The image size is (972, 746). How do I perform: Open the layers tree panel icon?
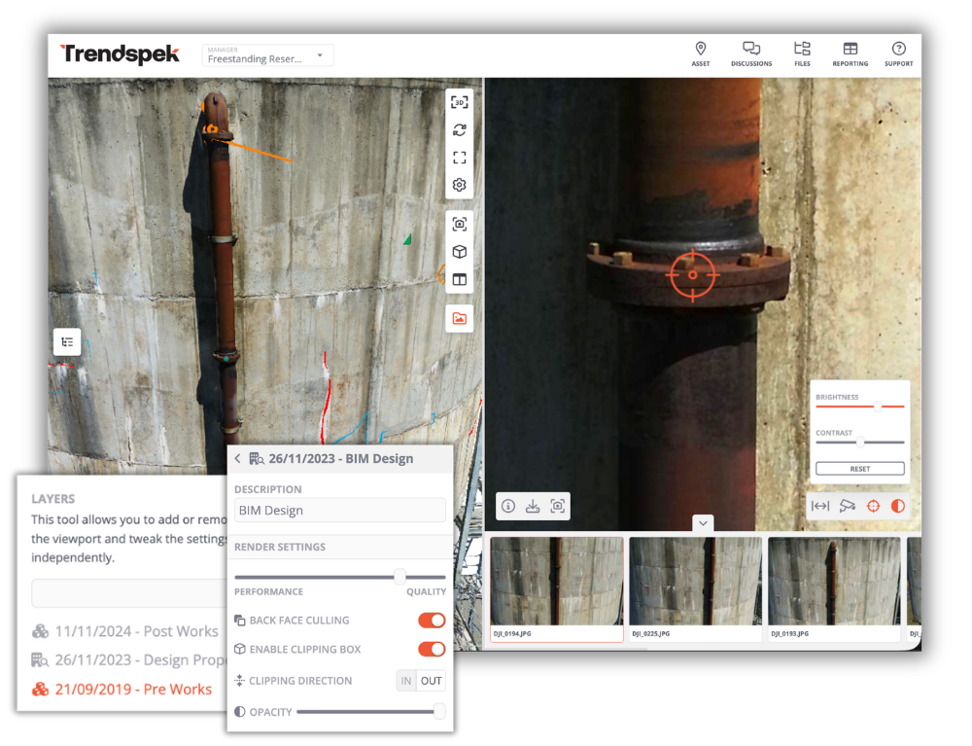click(x=67, y=341)
